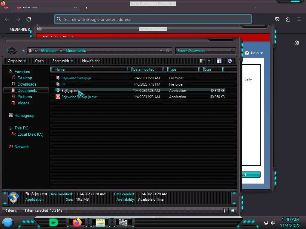306x229 pixels.
Task: Select MrBeast in the address path
Action: point(48,51)
